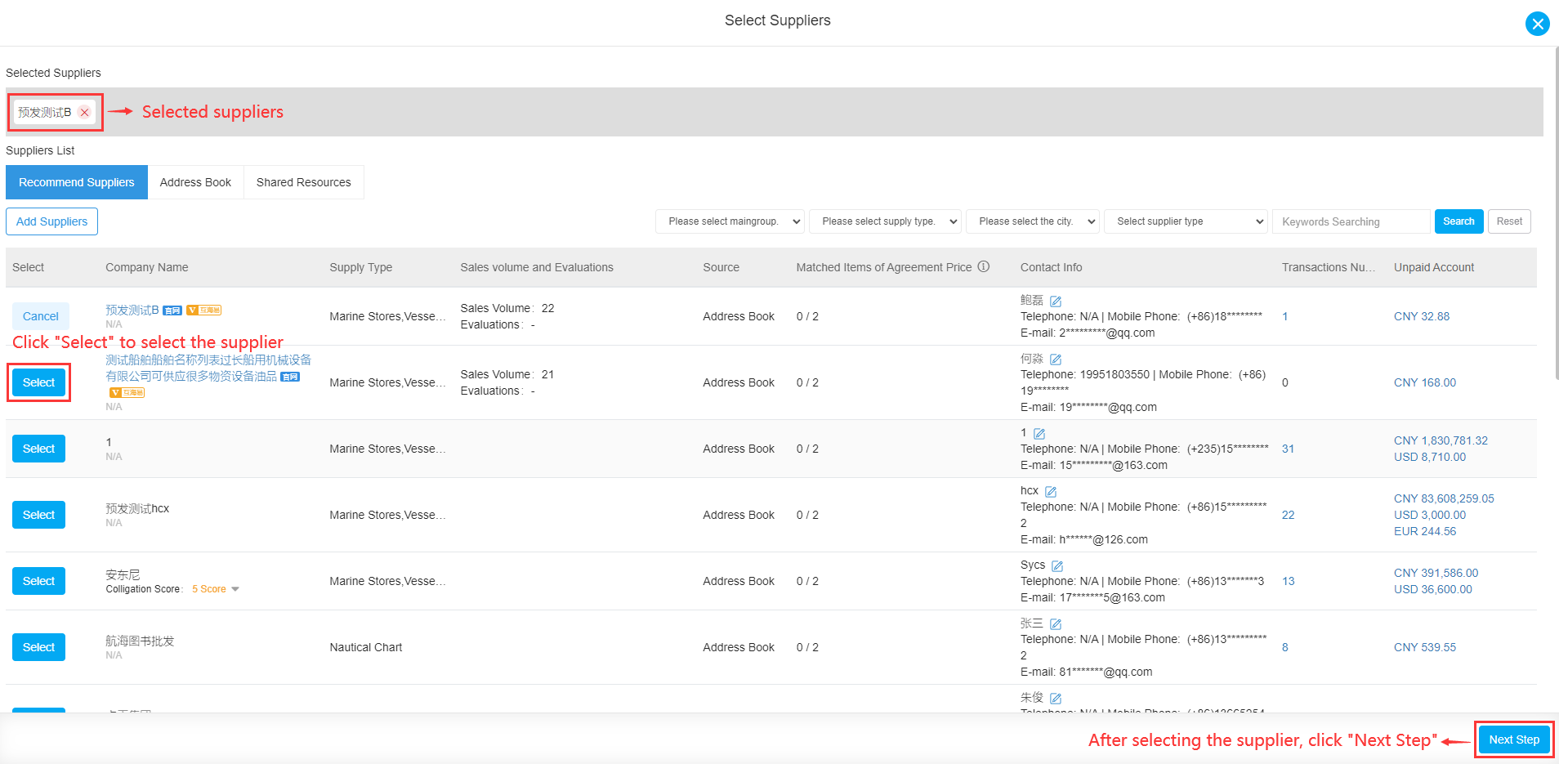Image resolution: width=1559 pixels, height=764 pixels.
Task: Click the Search button
Action: [1458, 221]
